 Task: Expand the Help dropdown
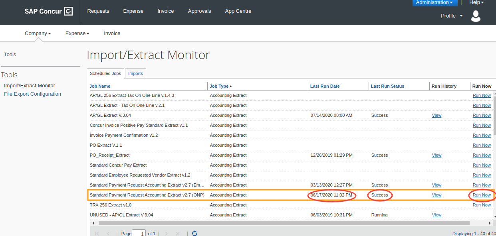tap(476, 3)
